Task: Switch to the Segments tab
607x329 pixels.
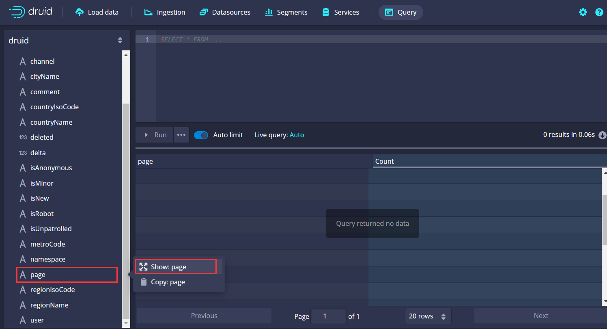Action: [x=286, y=12]
